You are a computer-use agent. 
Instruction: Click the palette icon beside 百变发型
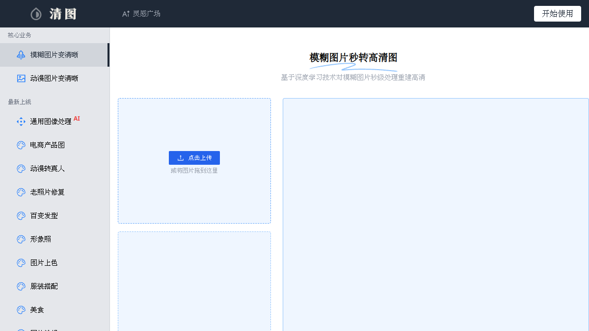tap(21, 216)
